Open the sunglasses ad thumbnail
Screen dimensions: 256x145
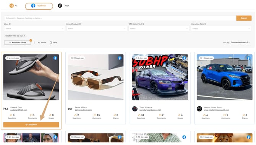96,77
